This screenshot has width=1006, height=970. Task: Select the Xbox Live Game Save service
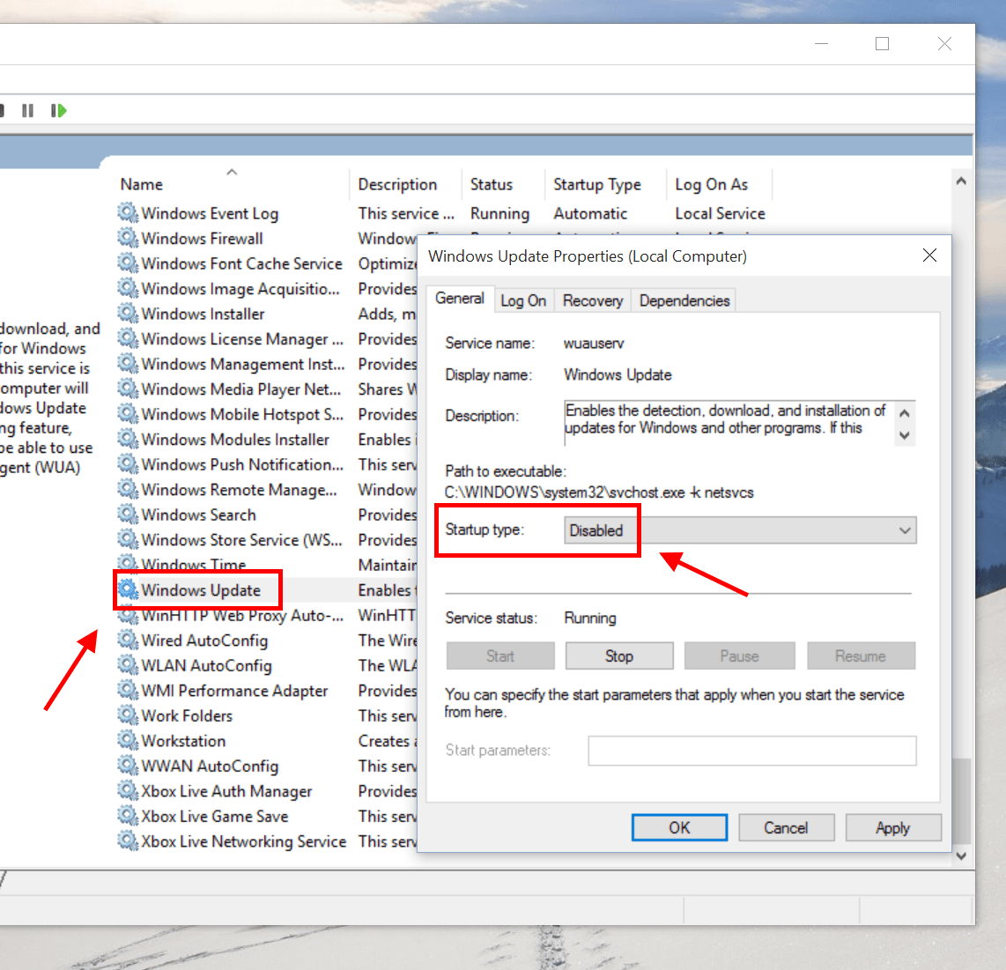215,816
